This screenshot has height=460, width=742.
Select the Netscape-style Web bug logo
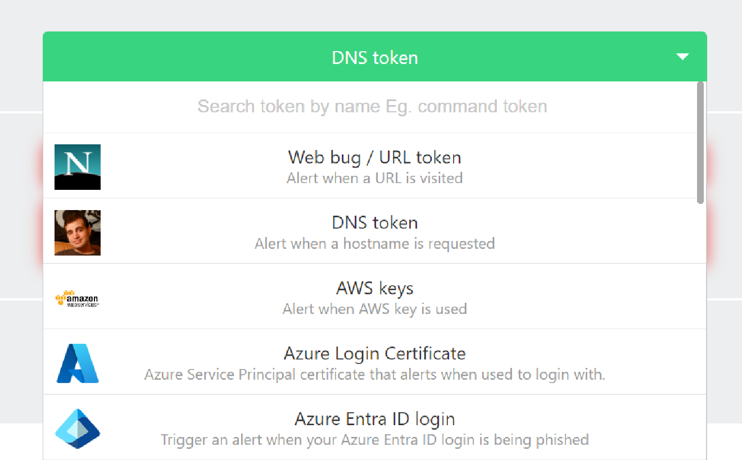tap(77, 167)
